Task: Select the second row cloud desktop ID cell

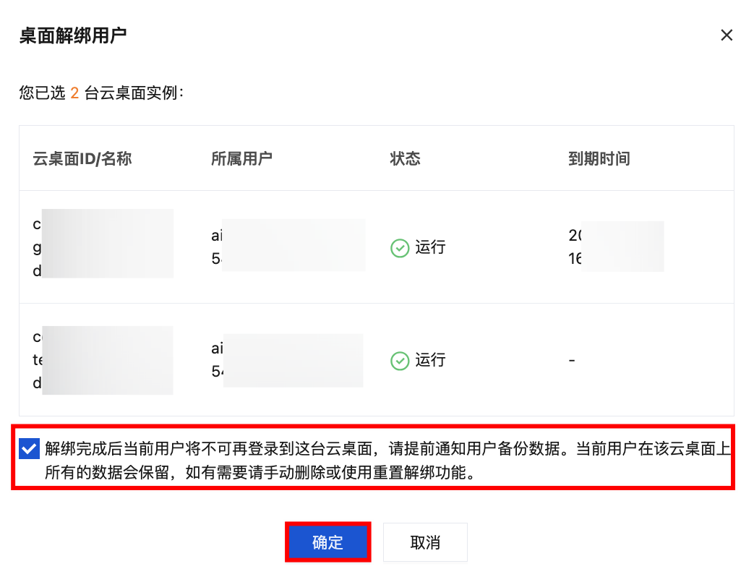Action: point(103,360)
